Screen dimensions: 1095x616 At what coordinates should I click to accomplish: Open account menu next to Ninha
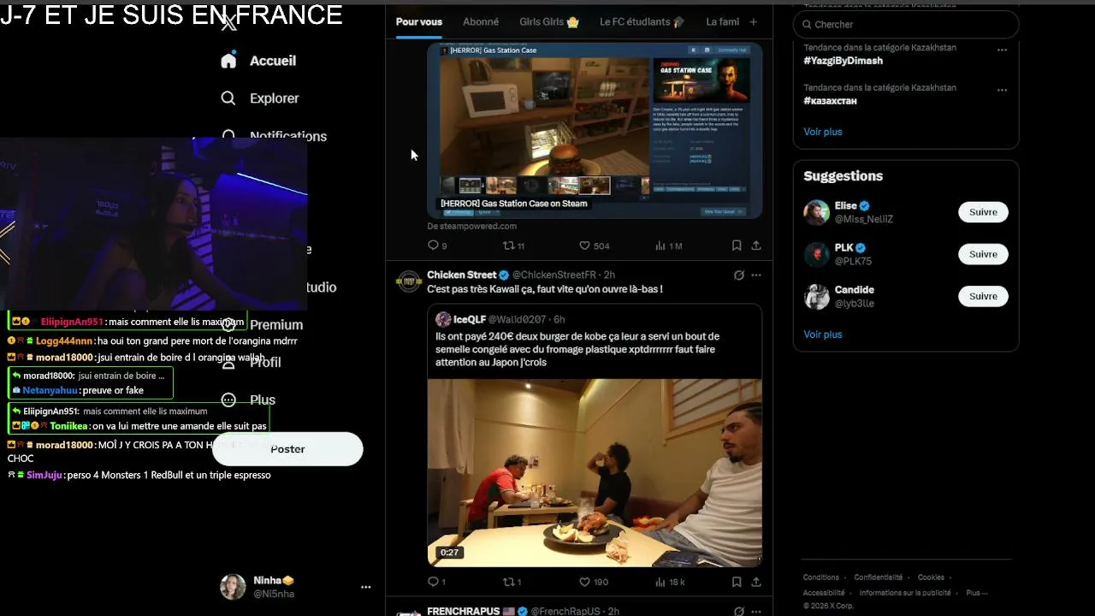coord(366,587)
